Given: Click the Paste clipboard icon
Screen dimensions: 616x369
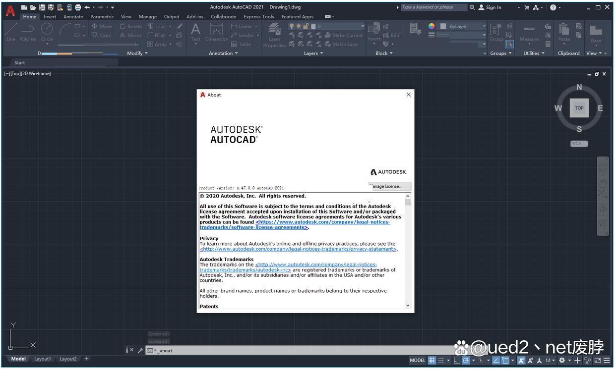Looking at the screenshot, I should (x=564, y=32).
